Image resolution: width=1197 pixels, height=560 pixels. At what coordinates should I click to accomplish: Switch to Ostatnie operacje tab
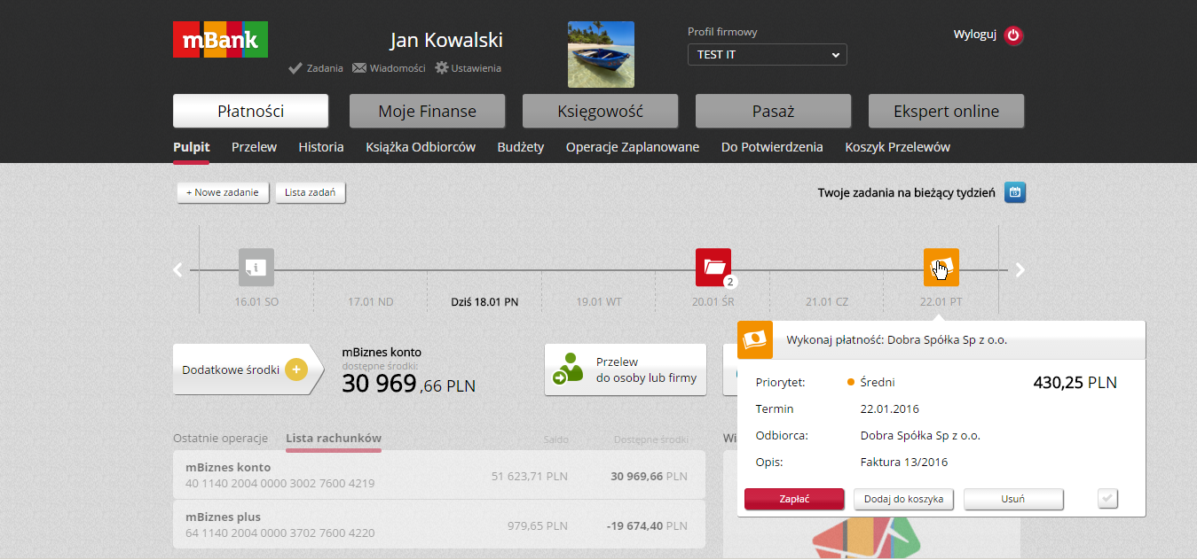[x=220, y=438]
